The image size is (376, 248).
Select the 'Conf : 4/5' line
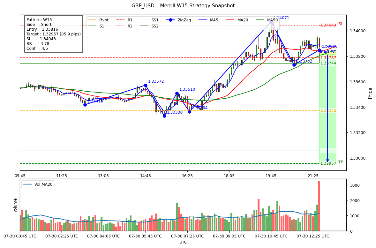[37, 49]
